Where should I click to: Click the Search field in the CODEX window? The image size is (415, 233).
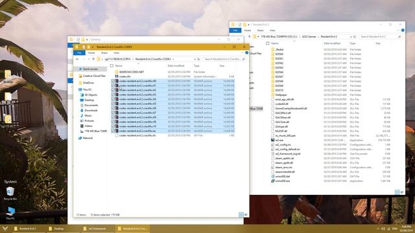tap(224, 59)
